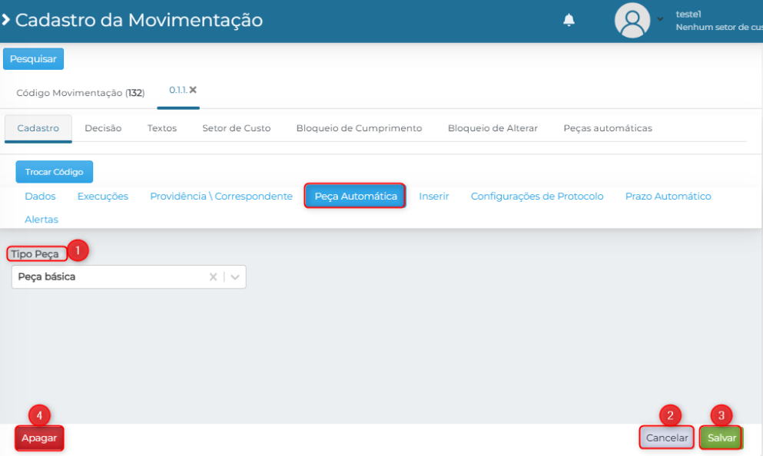Click the Trocar Código button
Viewport: 763px width, 456px height.
pyautogui.click(x=54, y=172)
